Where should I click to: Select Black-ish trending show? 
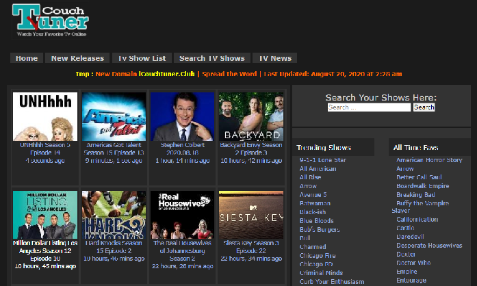(313, 212)
